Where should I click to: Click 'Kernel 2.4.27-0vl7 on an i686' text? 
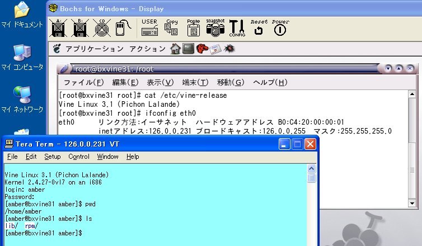[x=53, y=182]
